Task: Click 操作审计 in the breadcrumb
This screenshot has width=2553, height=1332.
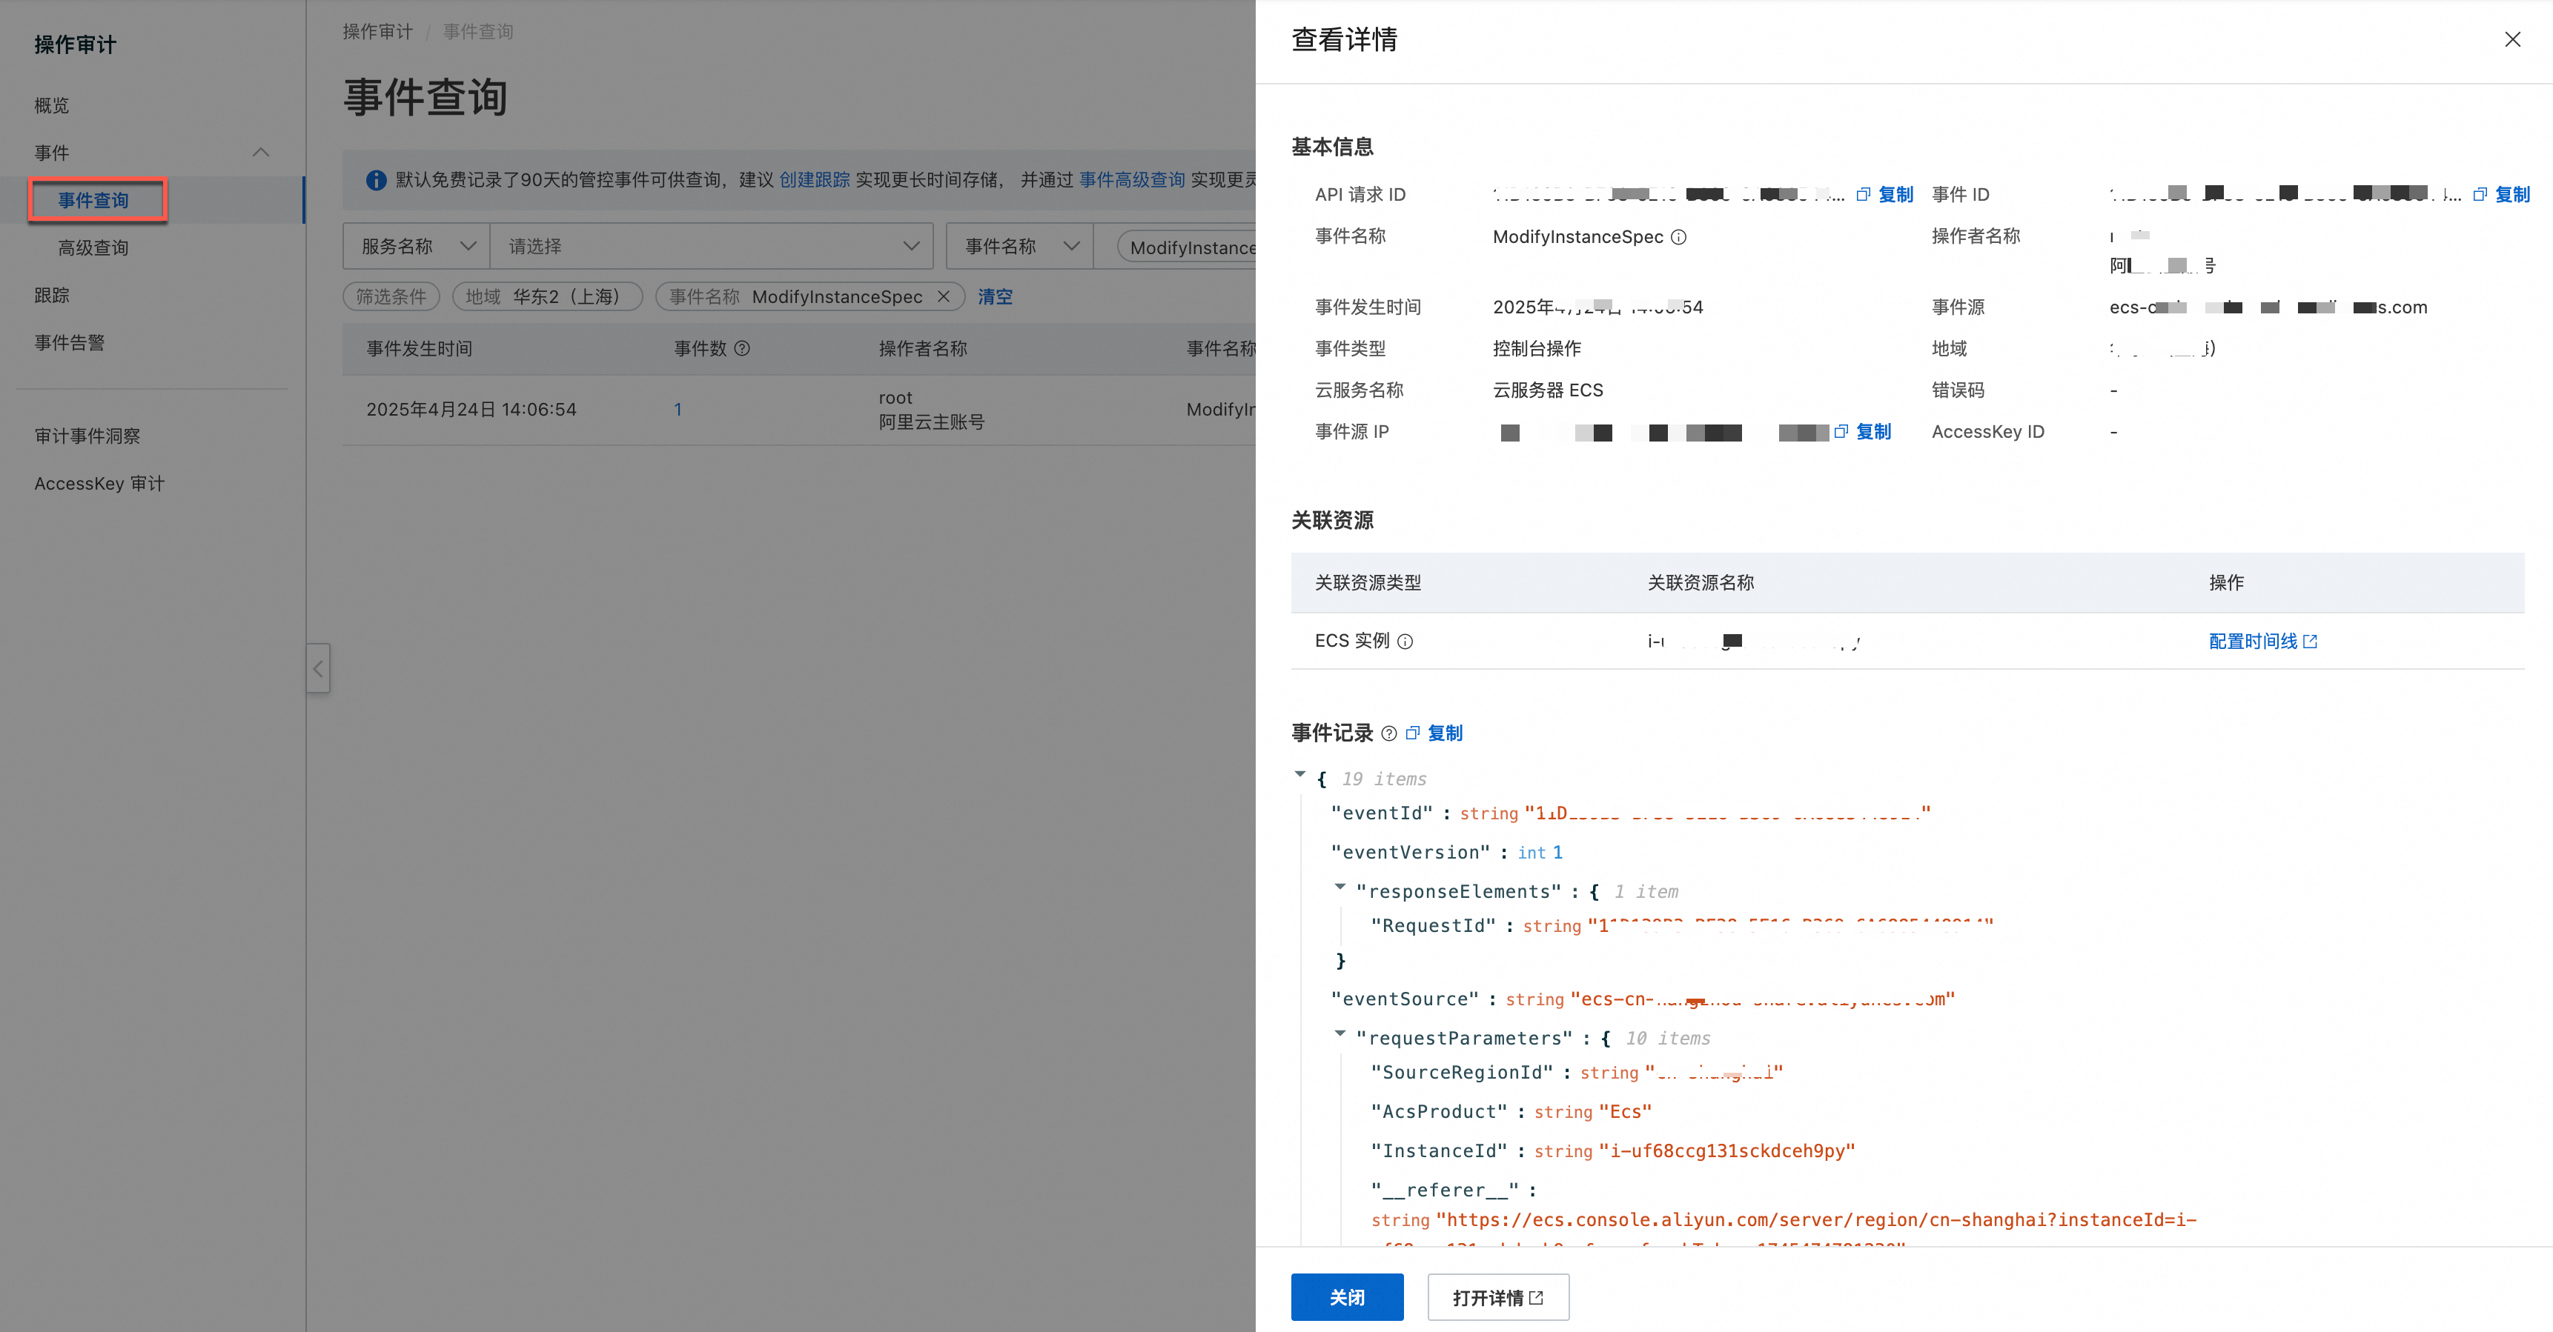Action: pos(377,32)
